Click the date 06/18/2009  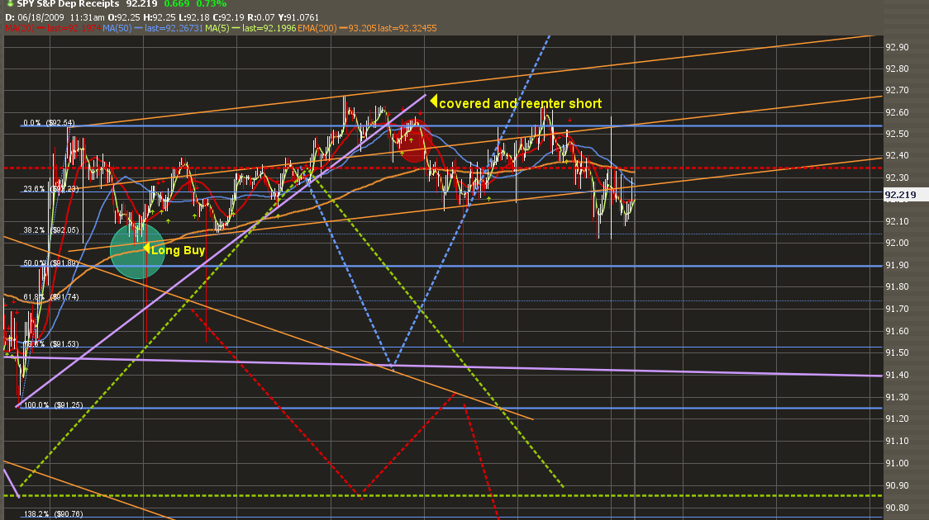pyautogui.click(x=40, y=17)
